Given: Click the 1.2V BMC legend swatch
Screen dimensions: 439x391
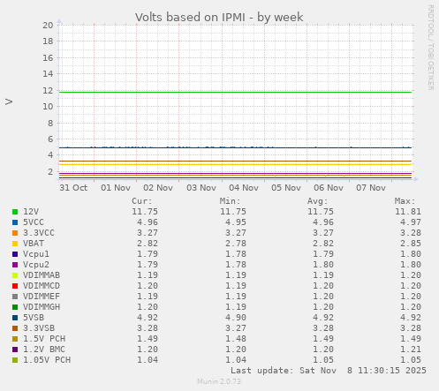Looking at the screenshot, I should (x=15, y=350).
